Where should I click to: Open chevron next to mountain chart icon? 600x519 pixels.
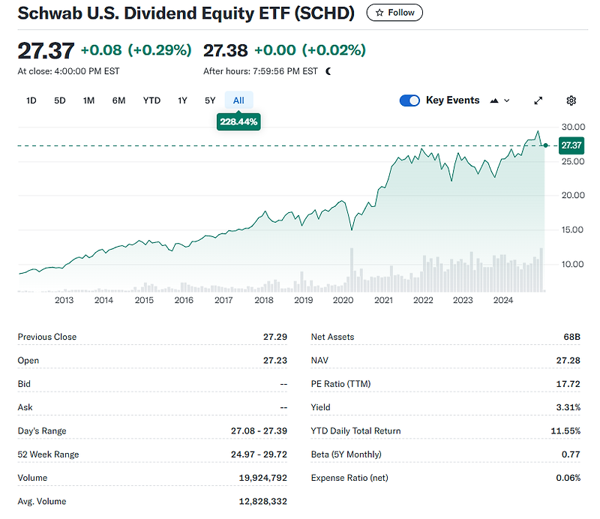[x=507, y=100]
